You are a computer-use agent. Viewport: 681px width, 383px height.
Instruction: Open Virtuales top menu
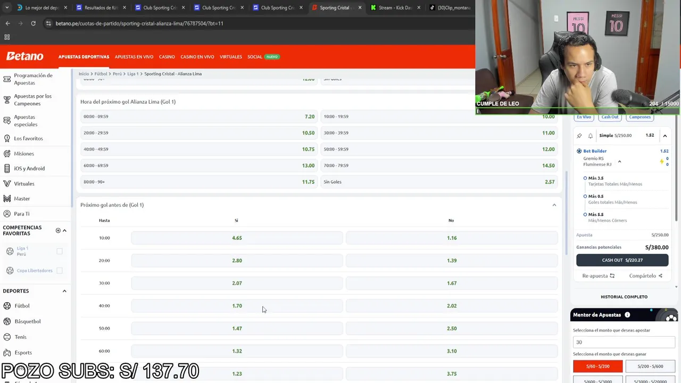point(231,56)
